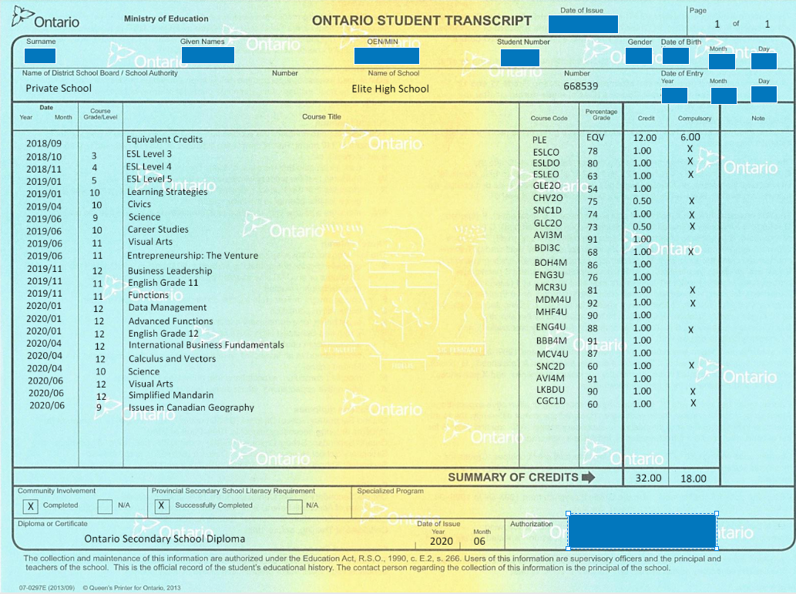
Task: Click the "Equivalent Credits" course title
Action: point(164,139)
